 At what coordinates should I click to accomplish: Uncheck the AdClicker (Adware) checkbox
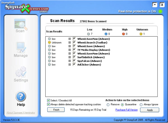point(74,64)
